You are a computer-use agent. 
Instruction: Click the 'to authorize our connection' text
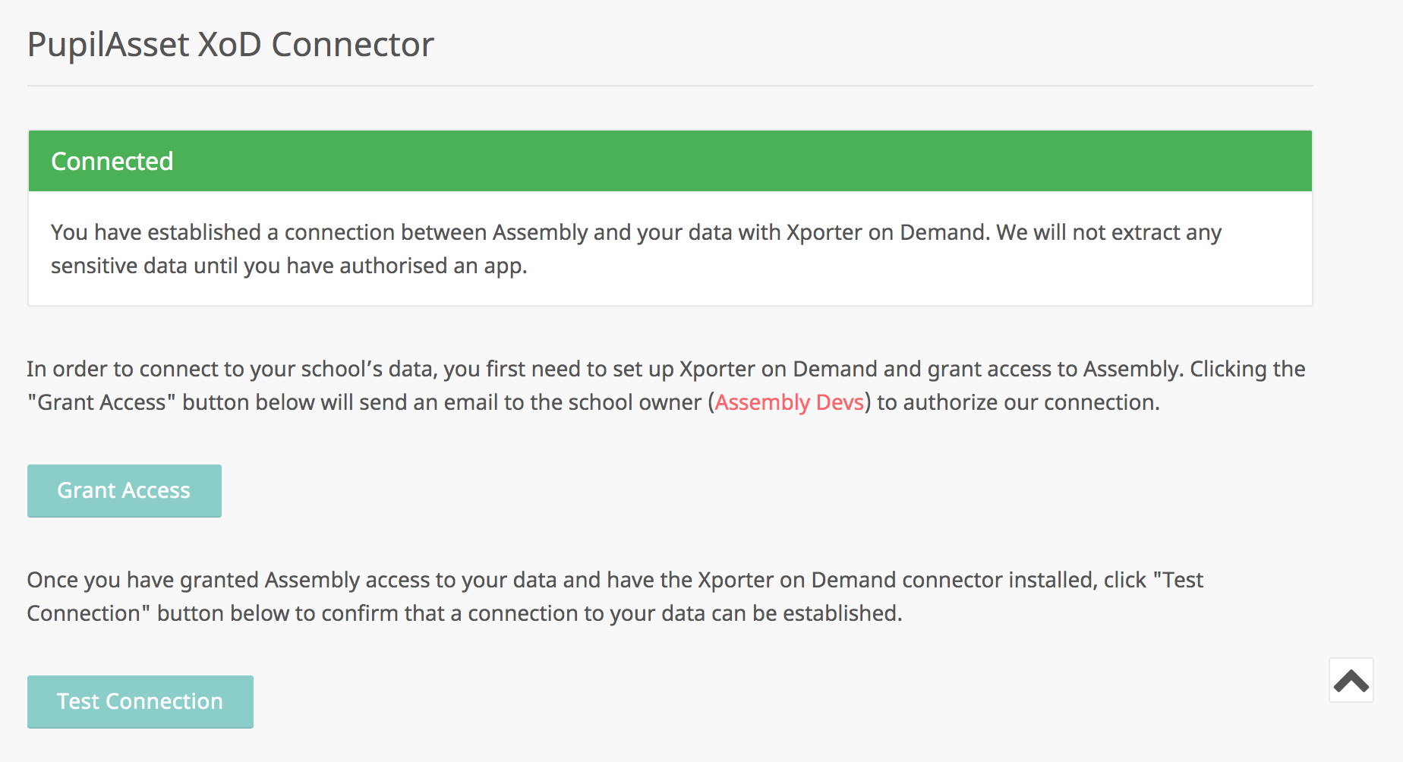1017,402
